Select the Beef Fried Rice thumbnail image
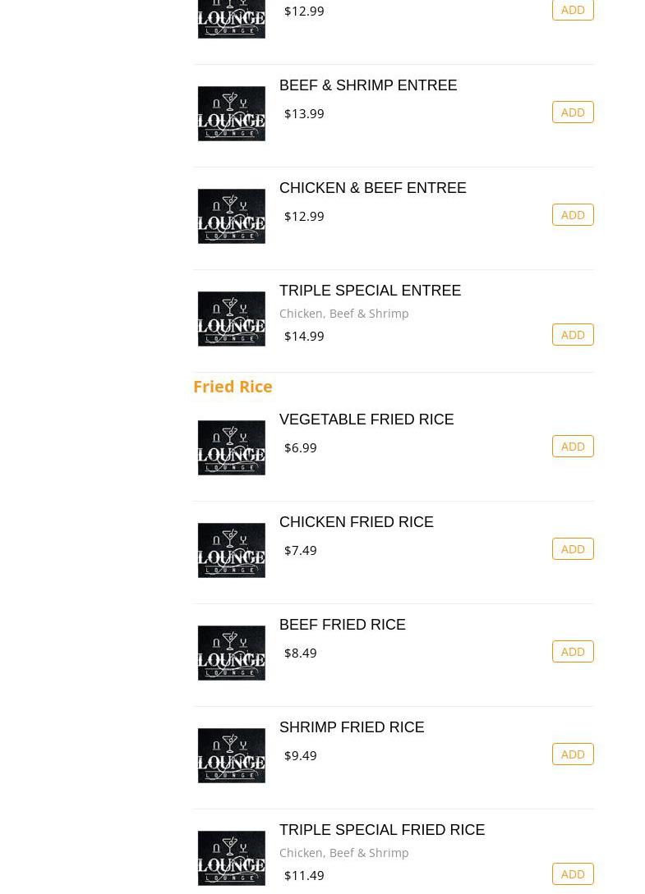Screen dimensions: 645x894 coord(232,653)
